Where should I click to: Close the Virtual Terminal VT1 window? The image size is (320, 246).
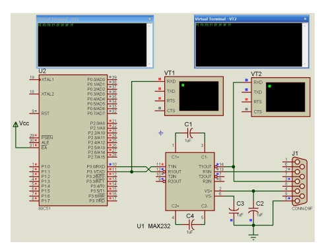150,19
